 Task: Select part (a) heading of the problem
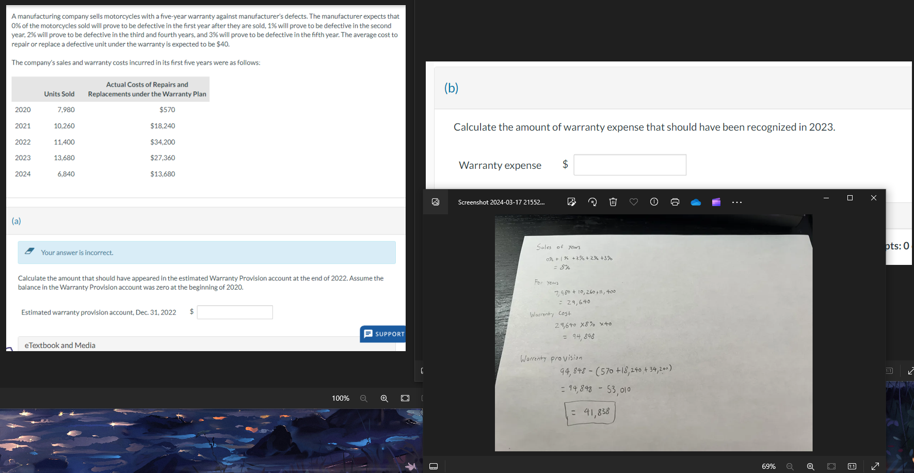tap(16, 221)
